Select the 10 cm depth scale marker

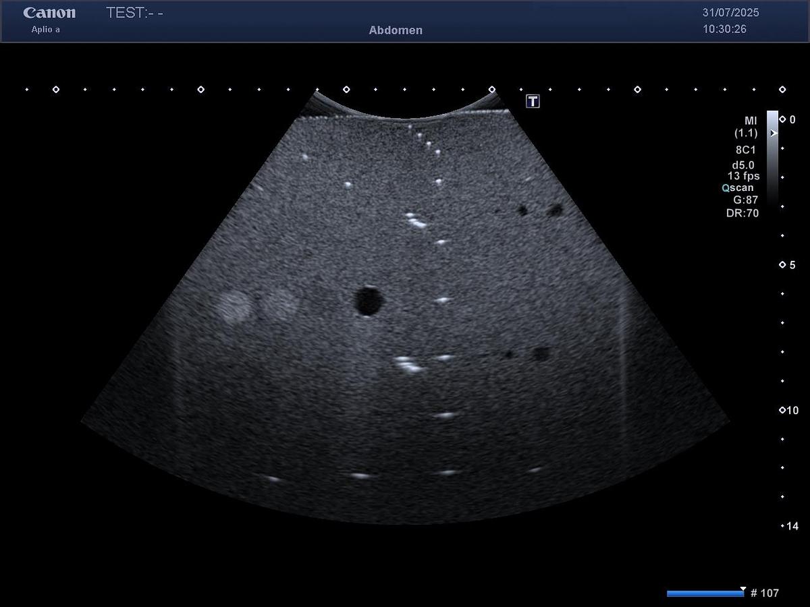(x=788, y=410)
